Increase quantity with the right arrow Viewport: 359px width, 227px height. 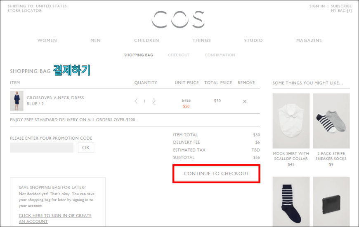tap(154, 101)
